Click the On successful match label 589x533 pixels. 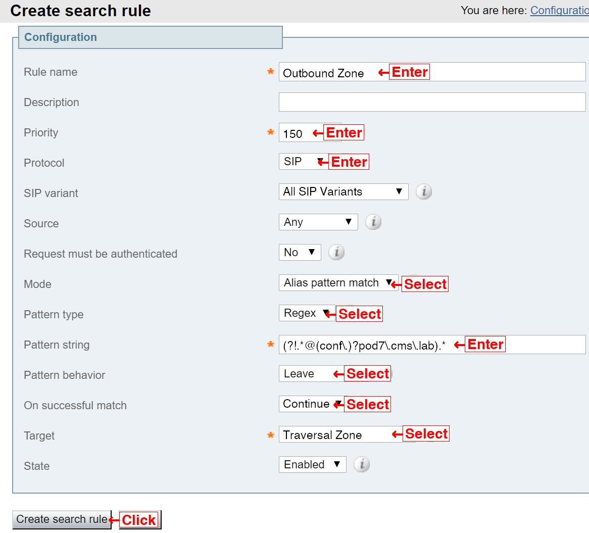pos(75,406)
